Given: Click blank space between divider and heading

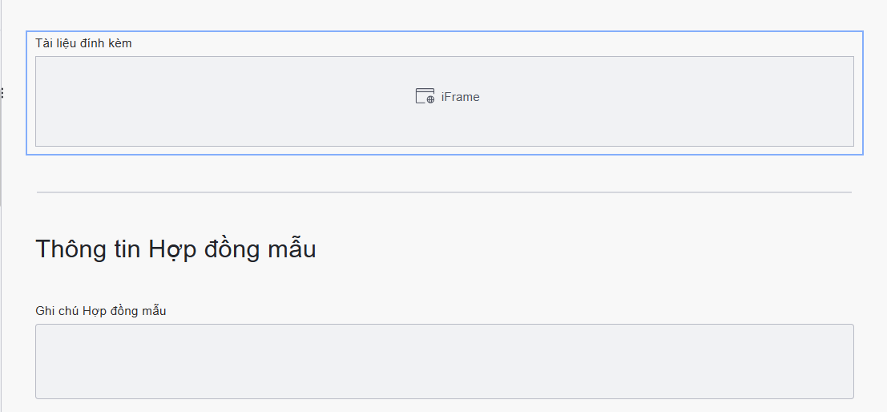Looking at the screenshot, I should 444,212.
